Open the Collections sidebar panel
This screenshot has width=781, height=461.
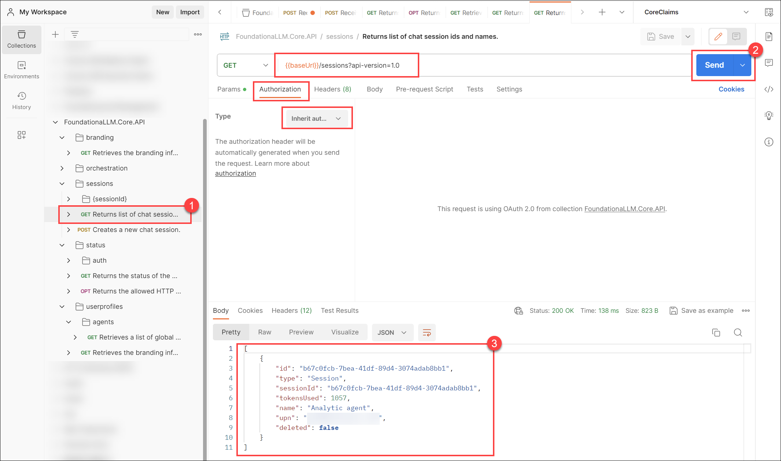[22, 40]
